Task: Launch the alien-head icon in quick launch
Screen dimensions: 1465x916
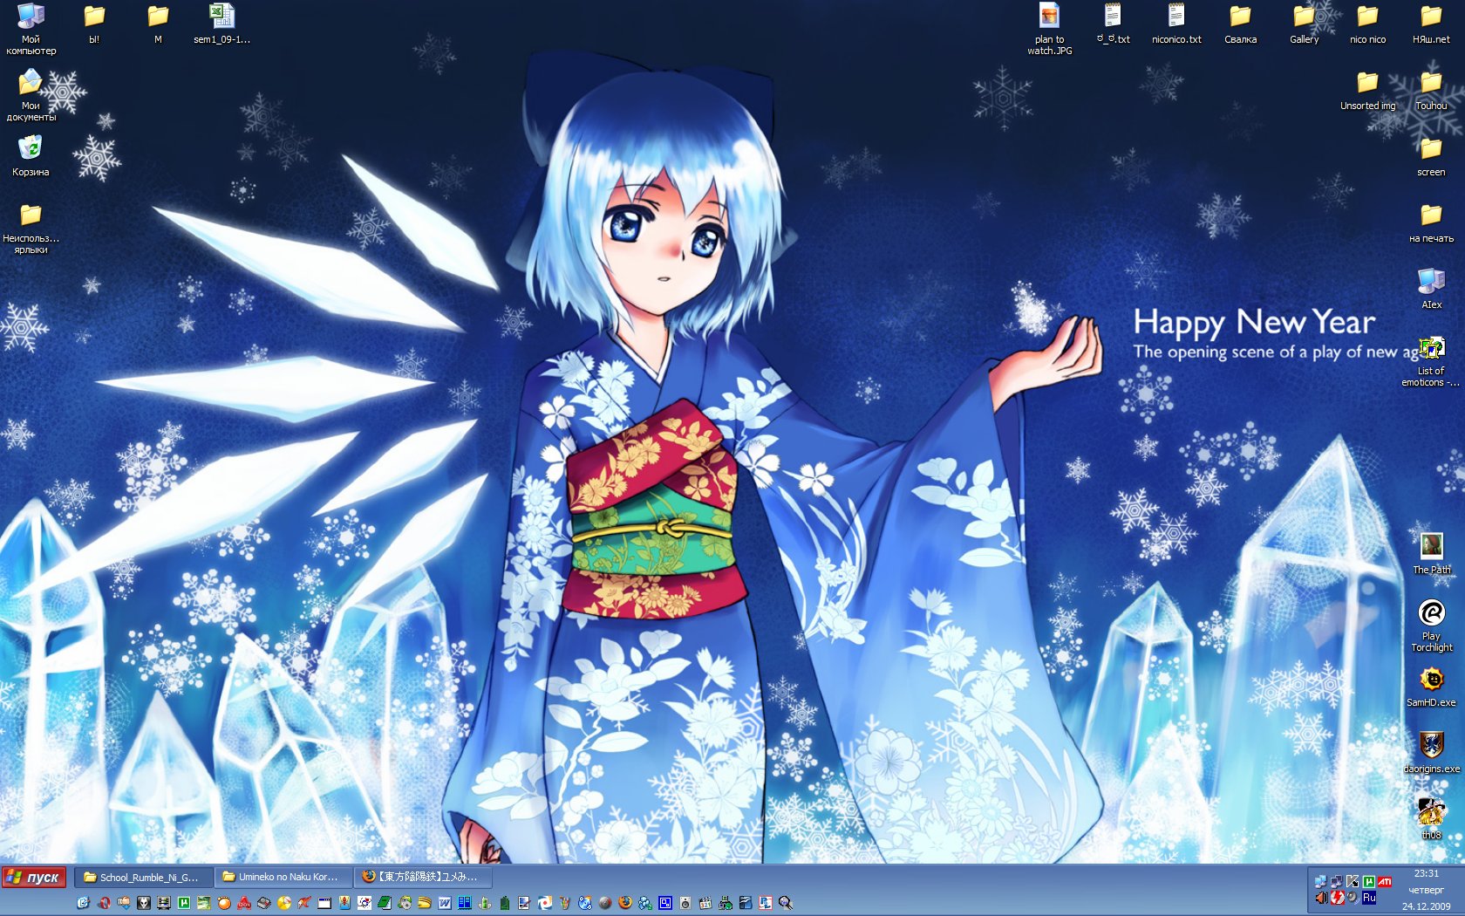Action: coord(144,903)
